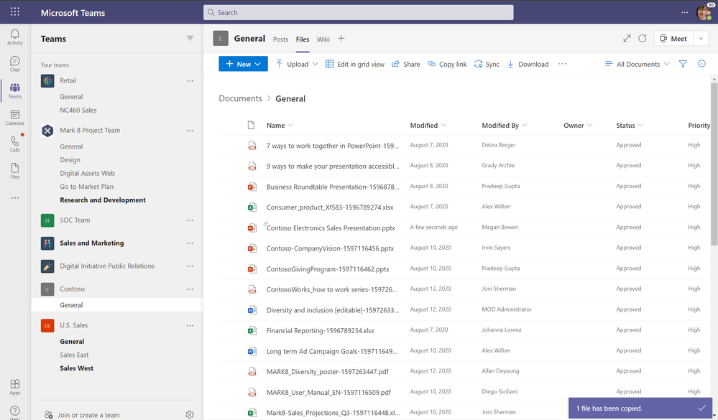Open more options for U.S. Sales team
718x420 pixels.
click(x=190, y=326)
